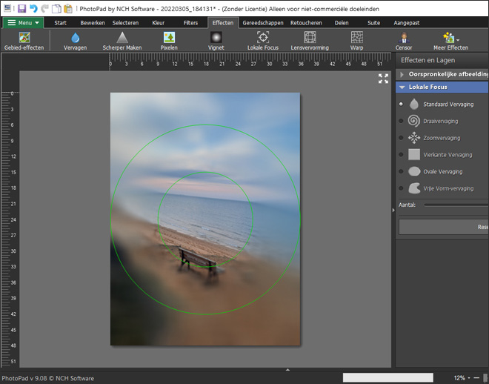Image resolution: width=489 pixels, height=384 pixels.
Task: Click the PhotoPad v 9.08 status text
Action: (x=47, y=378)
